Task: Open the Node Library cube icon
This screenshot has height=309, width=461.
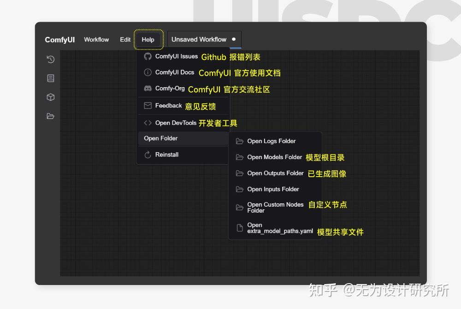Action: 50,97
